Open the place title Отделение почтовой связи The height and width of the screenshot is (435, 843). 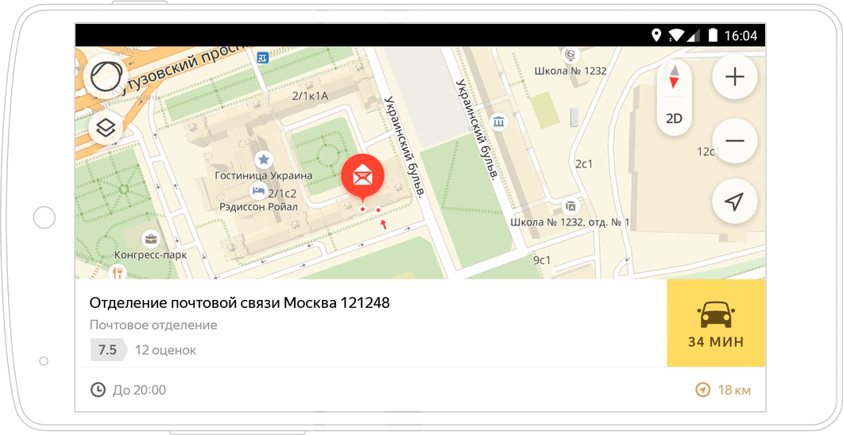pos(239,302)
